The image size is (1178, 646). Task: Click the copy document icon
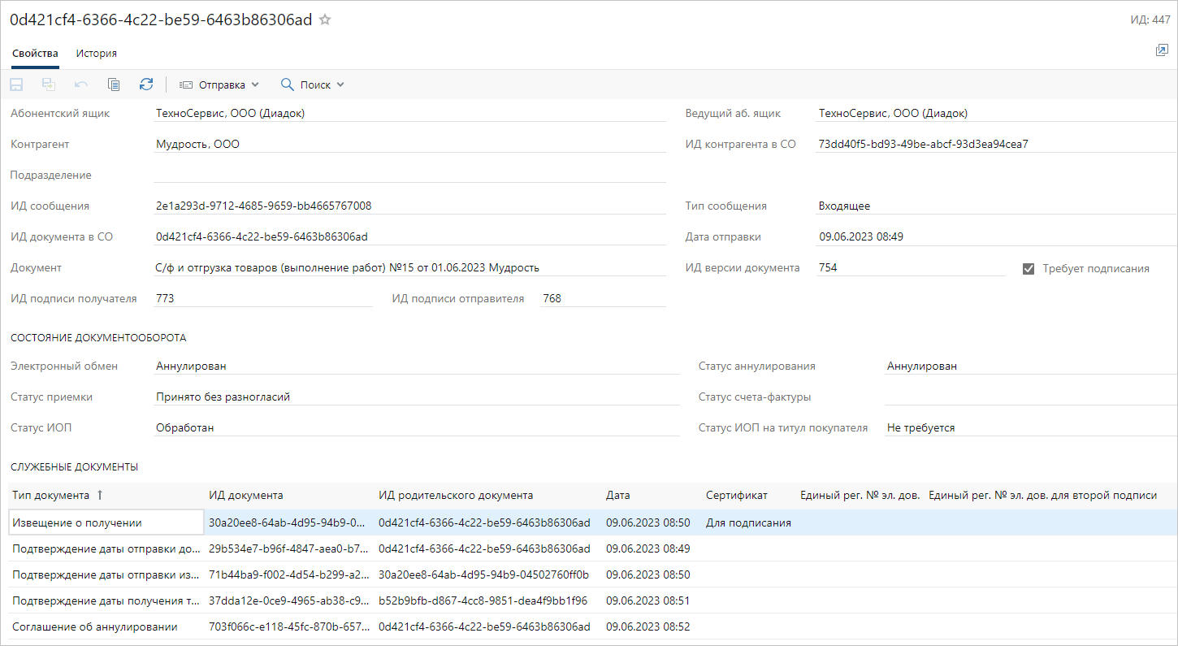114,85
